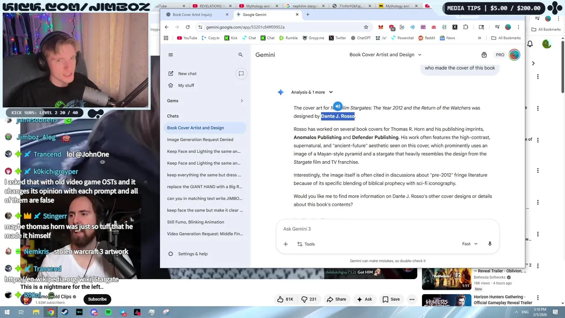
Task: Select the Google Gemini tab
Action: pos(267,15)
